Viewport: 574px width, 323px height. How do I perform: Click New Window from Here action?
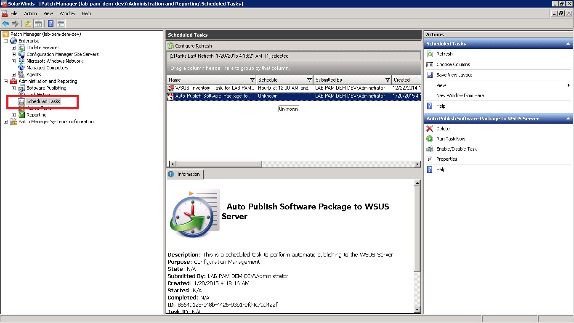460,95
